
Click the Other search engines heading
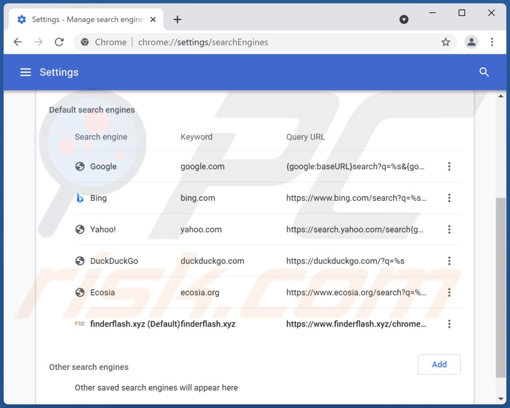click(x=89, y=367)
